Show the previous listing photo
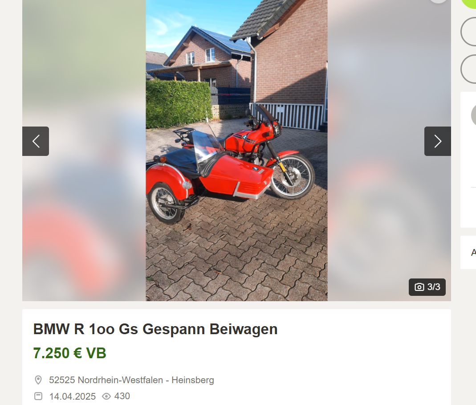Viewport: 476px width, 405px height. tap(36, 141)
